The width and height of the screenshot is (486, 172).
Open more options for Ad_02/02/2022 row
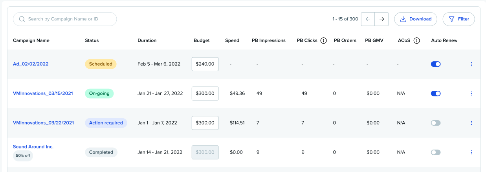pyautogui.click(x=471, y=64)
